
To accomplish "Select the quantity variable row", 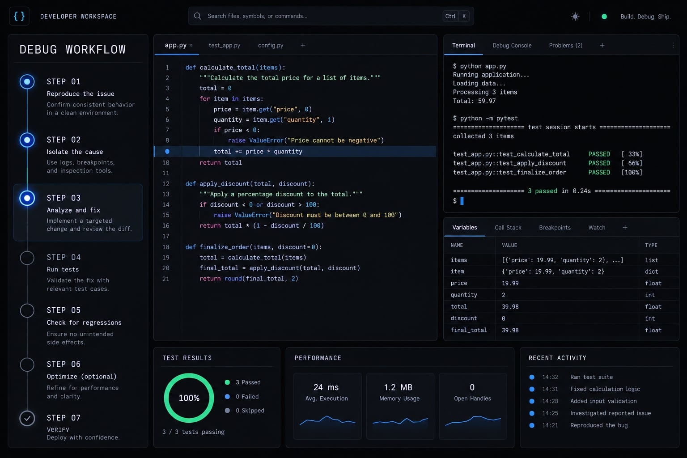I will pos(561,295).
